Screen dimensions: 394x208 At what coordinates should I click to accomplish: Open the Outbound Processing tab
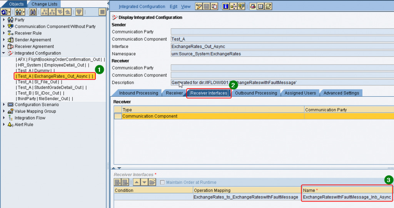[256, 93]
